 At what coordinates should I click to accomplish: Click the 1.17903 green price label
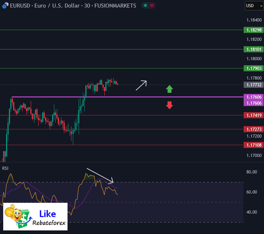254,68
